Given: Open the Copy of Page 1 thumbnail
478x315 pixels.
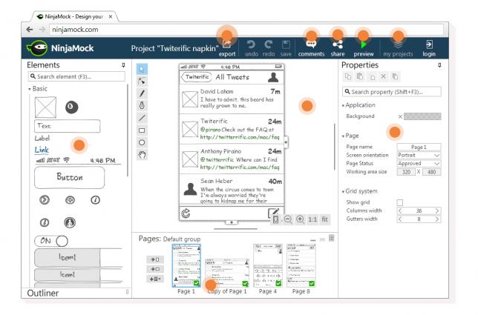Looking at the screenshot, I should 227,273.
